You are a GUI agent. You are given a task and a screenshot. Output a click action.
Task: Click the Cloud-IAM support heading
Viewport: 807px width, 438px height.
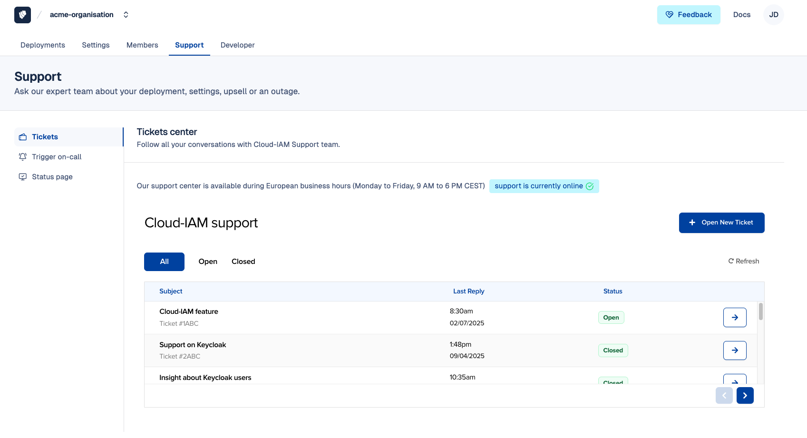pos(201,223)
